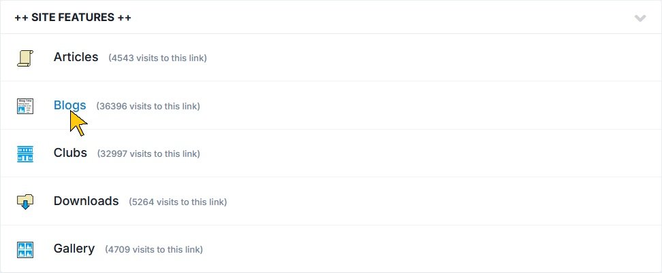Collapse the Site Features panel chevron
662x273 pixels.
click(x=640, y=18)
